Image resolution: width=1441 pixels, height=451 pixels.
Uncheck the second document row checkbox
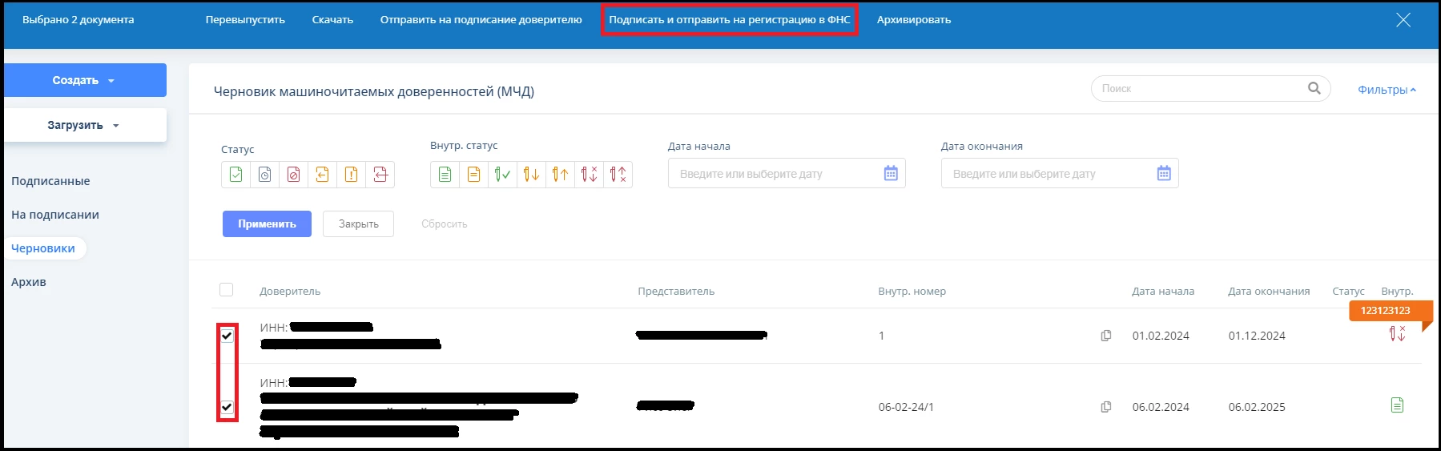227,407
